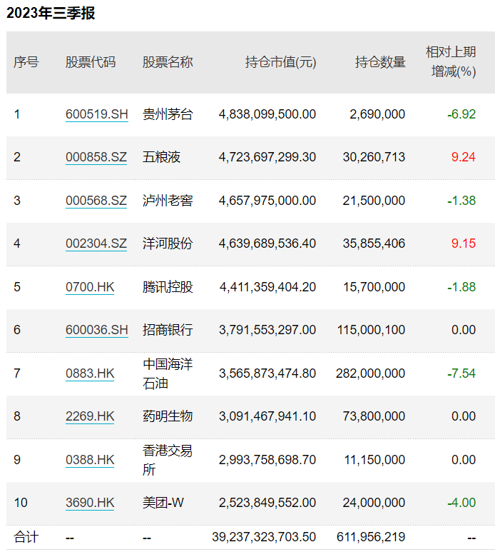Select stock name 香港交易所
495x552 pixels.
tap(168, 460)
